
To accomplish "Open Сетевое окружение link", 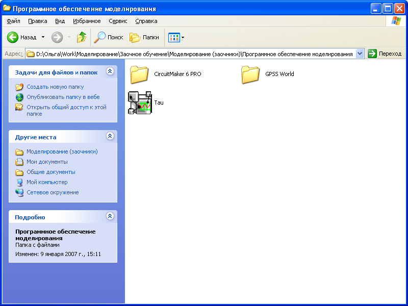I will (x=53, y=192).
